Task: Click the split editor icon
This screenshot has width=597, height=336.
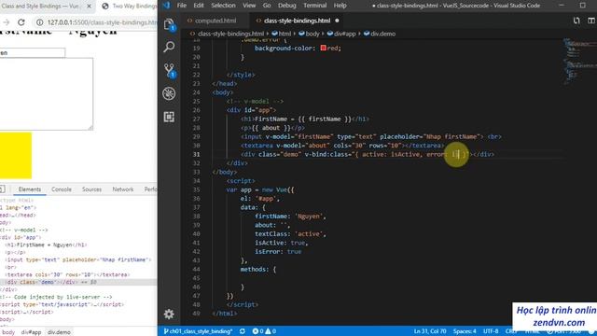Action: [x=590, y=21]
